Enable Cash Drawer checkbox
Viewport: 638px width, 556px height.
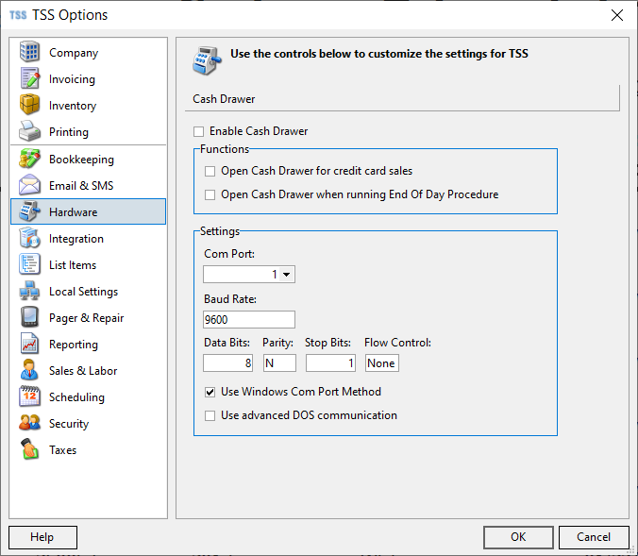pyautogui.click(x=198, y=131)
